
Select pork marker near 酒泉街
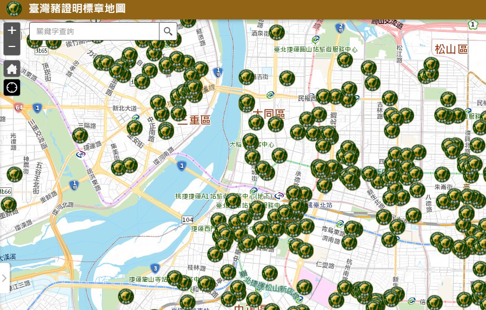click(x=277, y=32)
